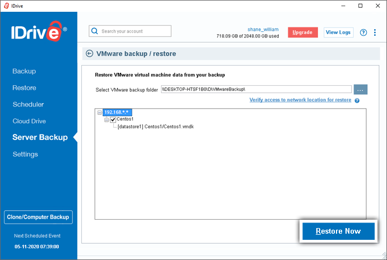Uncheck the Centos1 virtual machine checkbox
Viewport: 387px width, 260px height.
(x=113, y=120)
